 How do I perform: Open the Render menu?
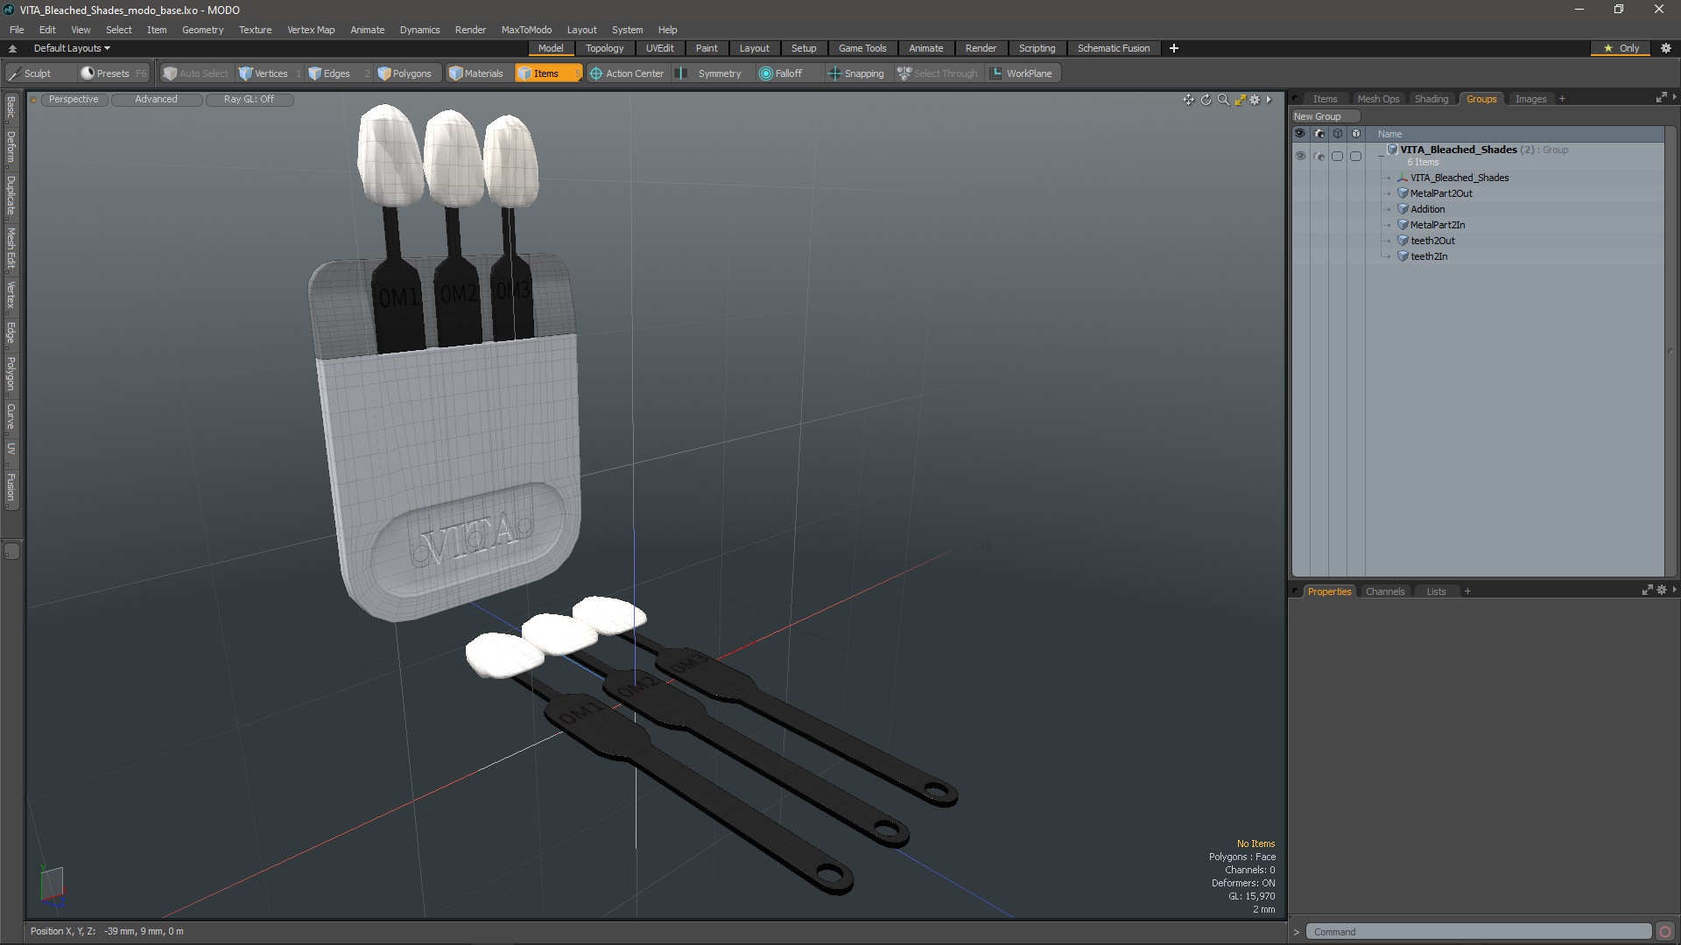click(x=470, y=30)
